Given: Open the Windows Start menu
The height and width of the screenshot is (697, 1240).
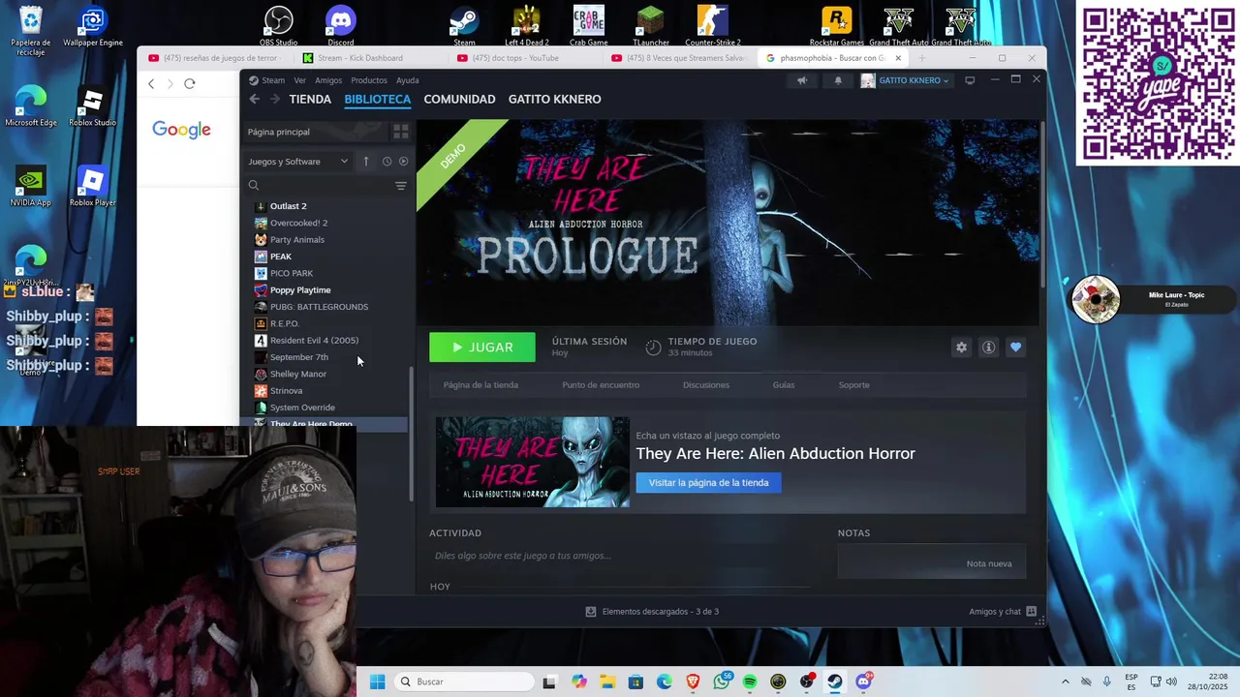Looking at the screenshot, I should tap(377, 682).
